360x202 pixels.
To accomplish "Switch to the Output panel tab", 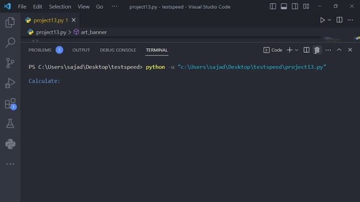I will point(81,50).
